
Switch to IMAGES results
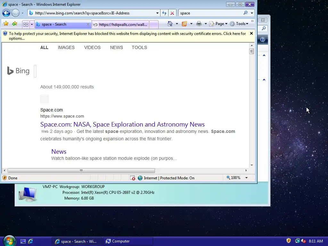66,47
